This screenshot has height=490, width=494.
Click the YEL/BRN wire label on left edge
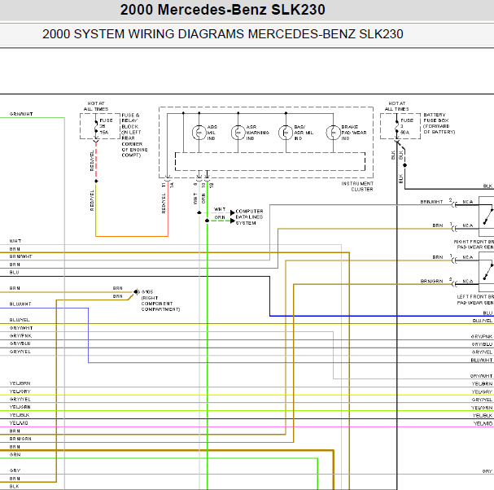(20, 383)
